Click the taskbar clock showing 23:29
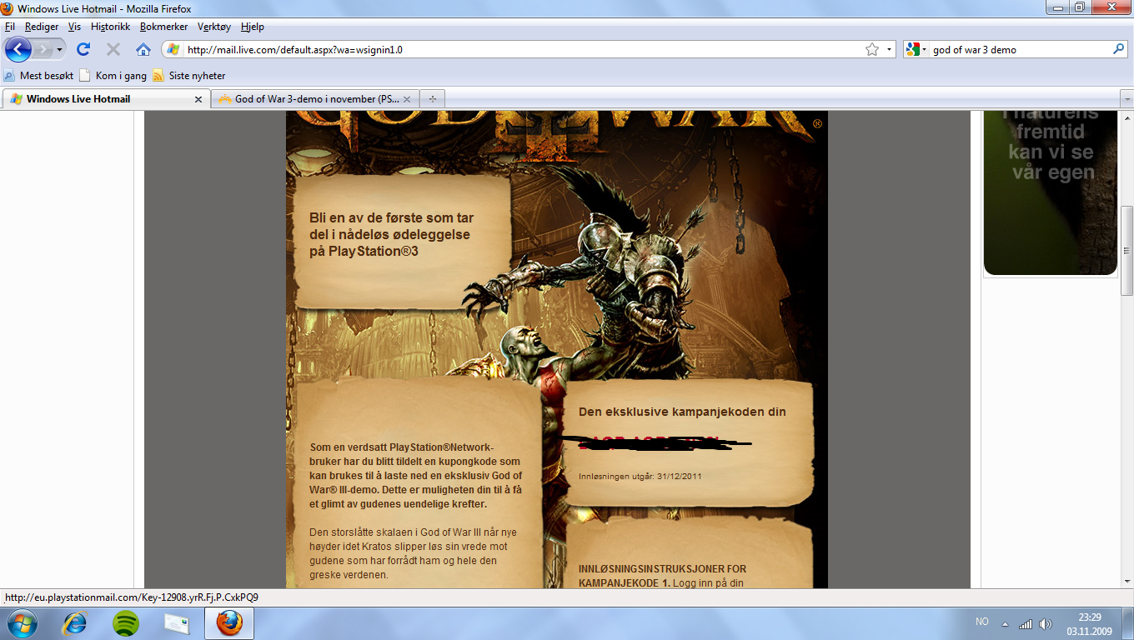The width and height of the screenshot is (1134, 640). pos(1089,623)
